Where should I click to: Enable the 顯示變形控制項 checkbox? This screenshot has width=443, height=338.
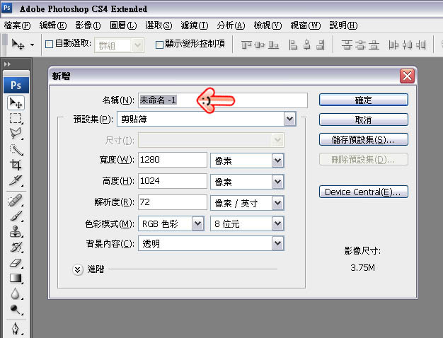click(x=159, y=45)
